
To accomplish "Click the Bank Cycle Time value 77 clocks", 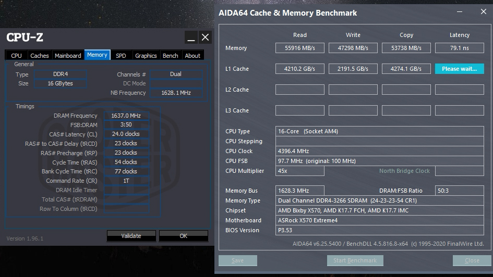I will (x=126, y=171).
